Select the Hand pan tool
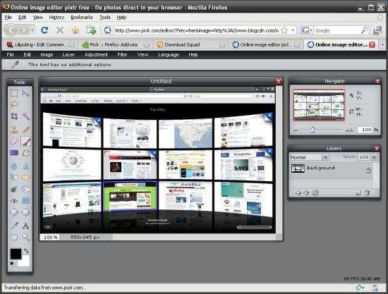388x294 pixels. pos(14,237)
